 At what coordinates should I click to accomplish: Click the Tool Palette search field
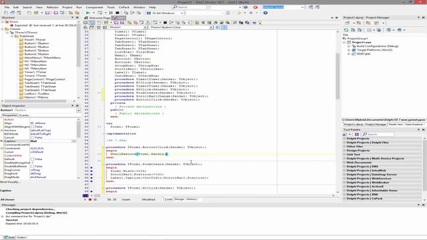point(378,134)
